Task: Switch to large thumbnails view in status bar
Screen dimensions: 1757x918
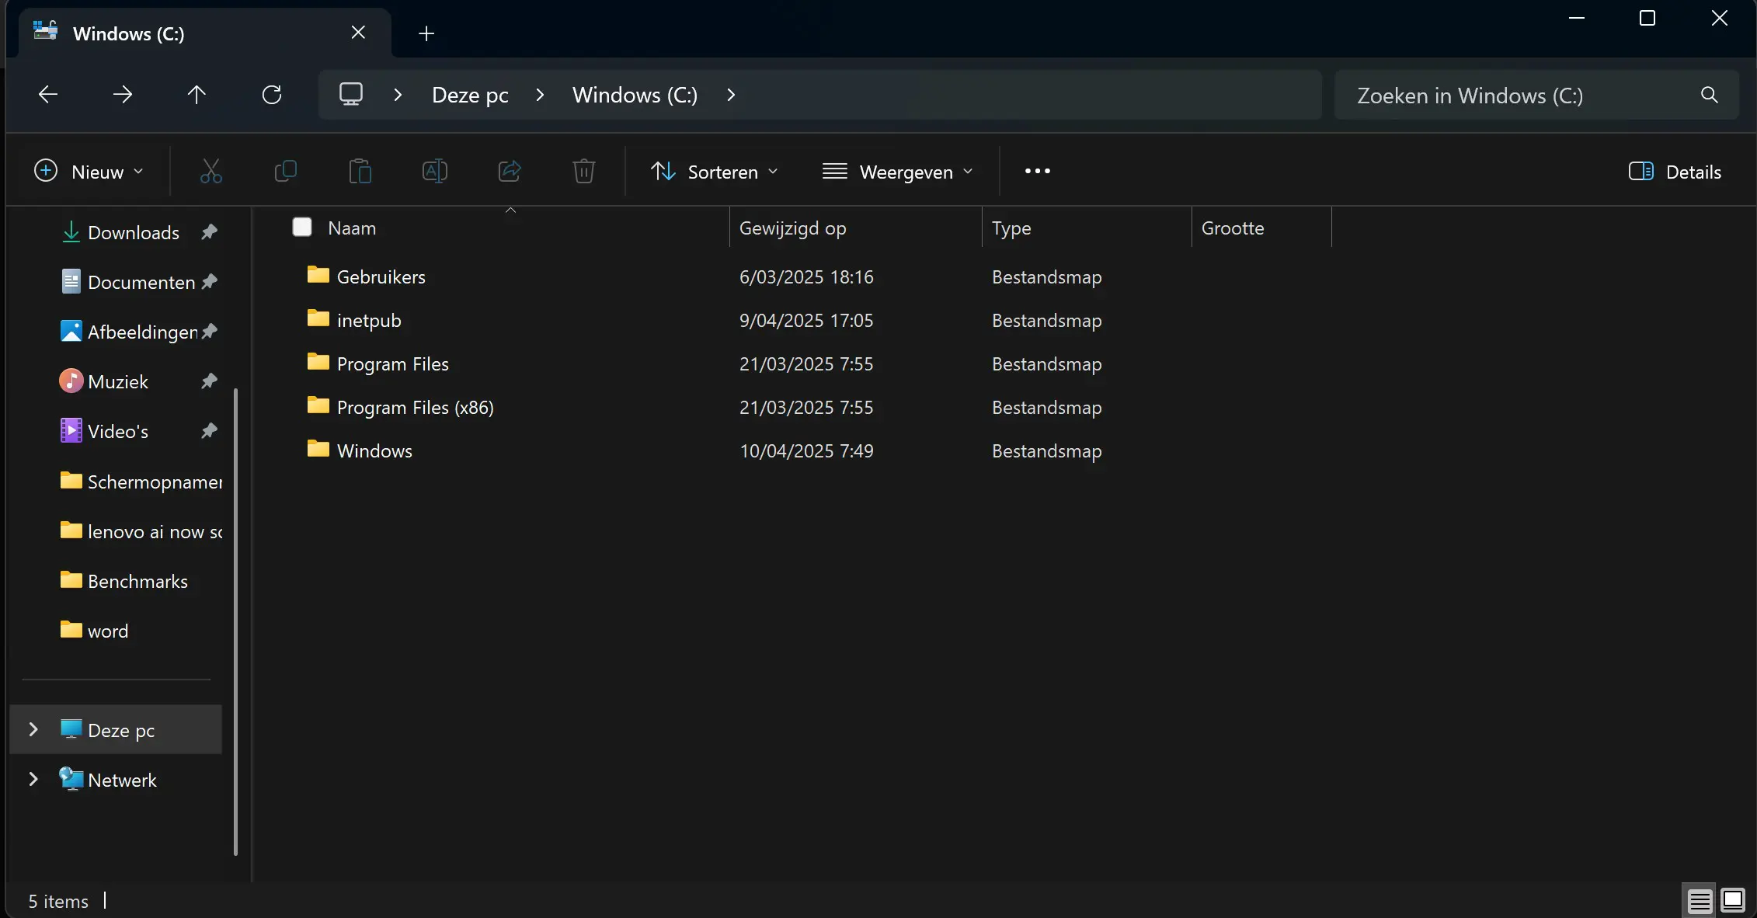Action: [1732, 900]
